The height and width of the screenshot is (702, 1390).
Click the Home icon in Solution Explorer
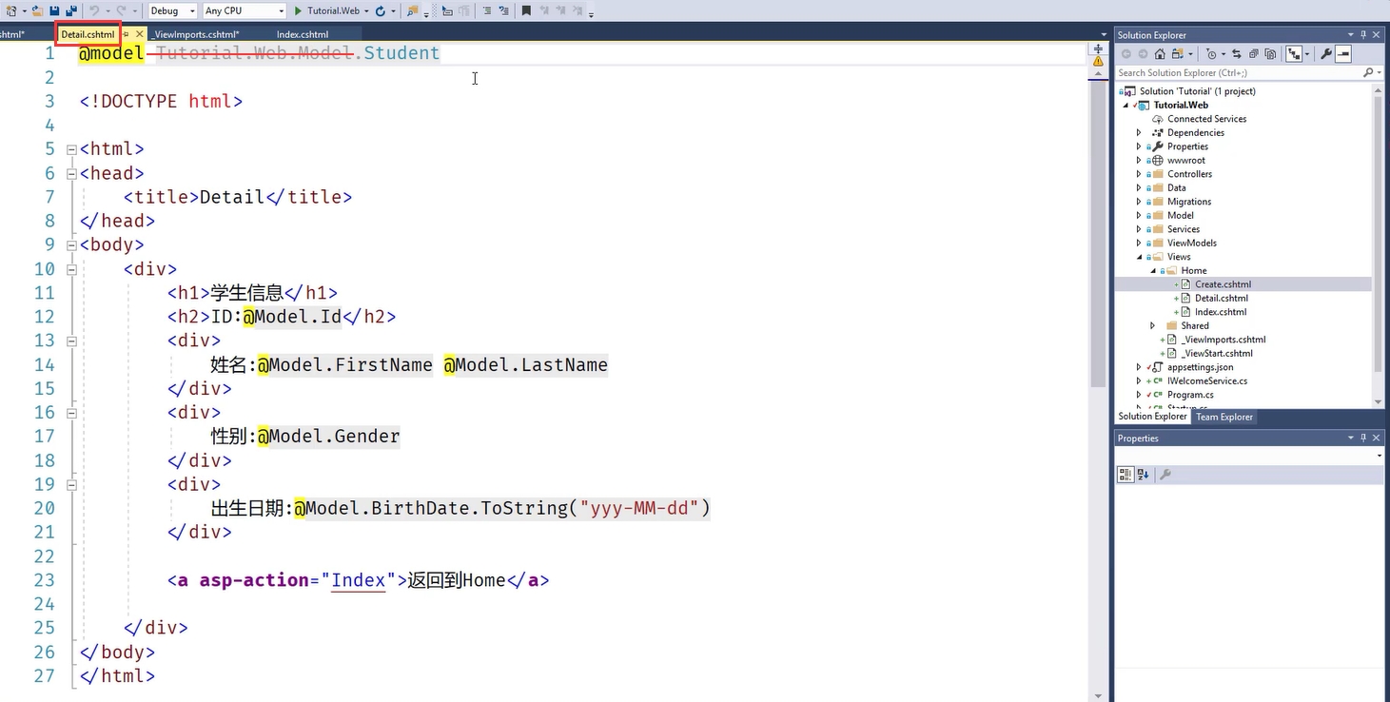pyautogui.click(x=1161, y=54)
